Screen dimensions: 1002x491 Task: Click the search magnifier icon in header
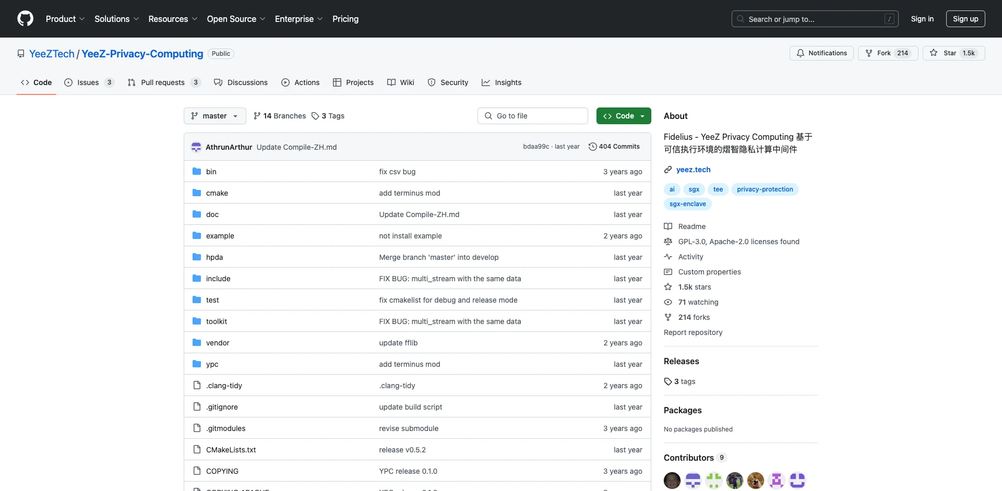741,19
